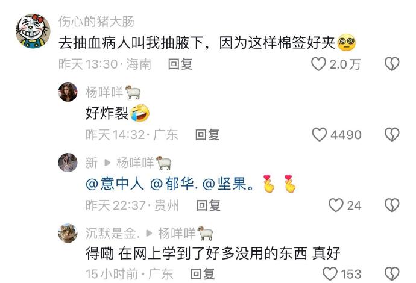Open the cat avatar of 沉默是金.
416x283 pixels.
click(x=68, y=233)
